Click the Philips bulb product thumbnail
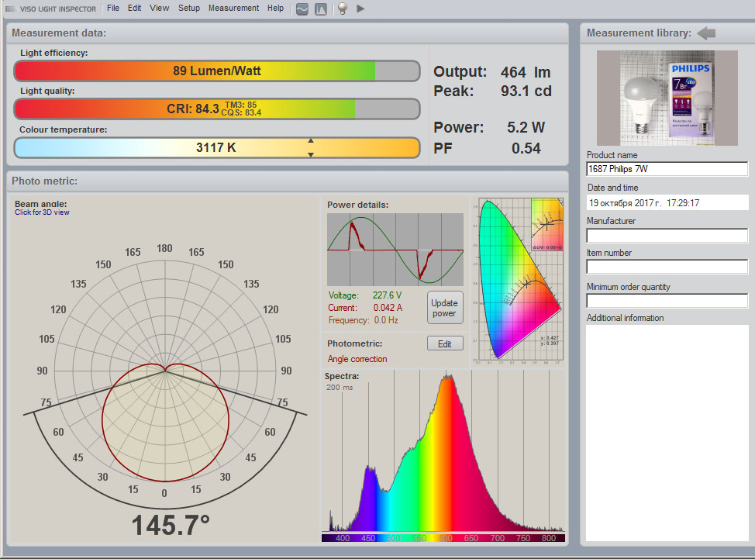The image size is (755, 559). point(667,98)
